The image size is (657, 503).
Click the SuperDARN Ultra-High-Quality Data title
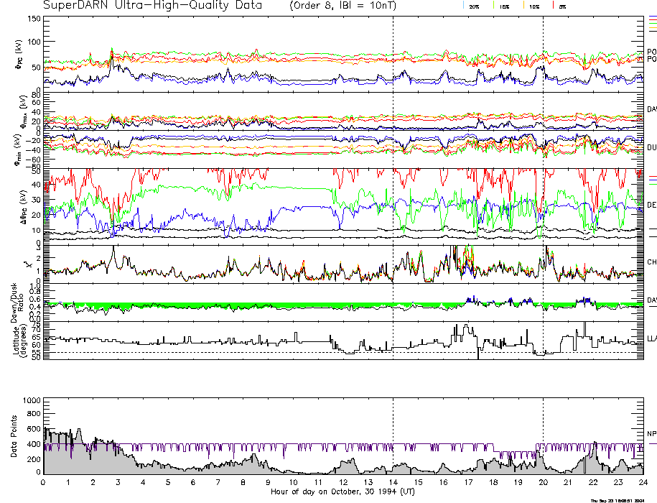click(x=152, y=6)
